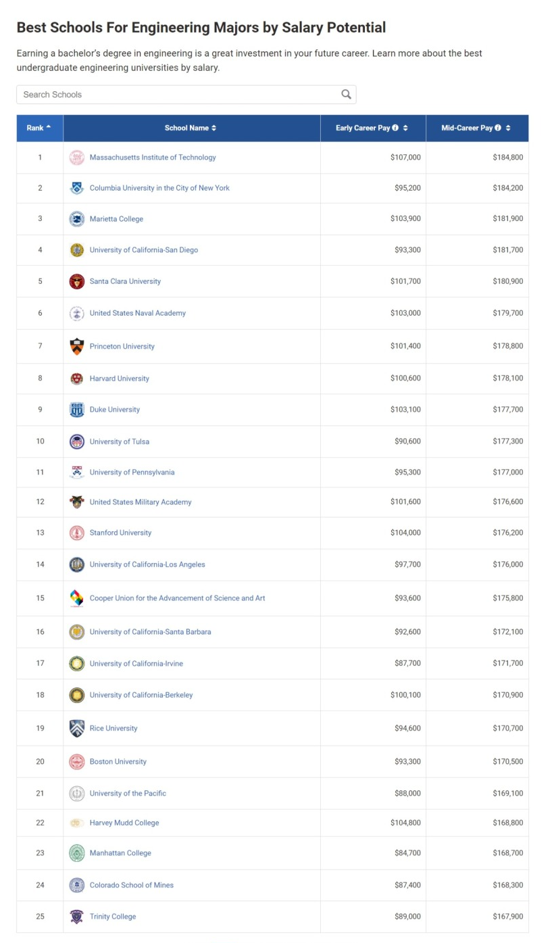The height and width of the screenshot is (943, 552).
Task: Click the search magnifier icon
Action: click(346, 95)
